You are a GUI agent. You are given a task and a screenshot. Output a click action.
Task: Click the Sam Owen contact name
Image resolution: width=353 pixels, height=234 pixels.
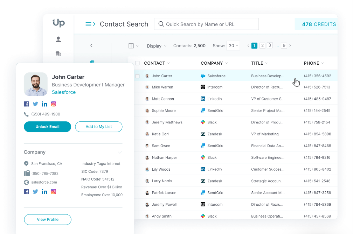(x=161, y=146)
